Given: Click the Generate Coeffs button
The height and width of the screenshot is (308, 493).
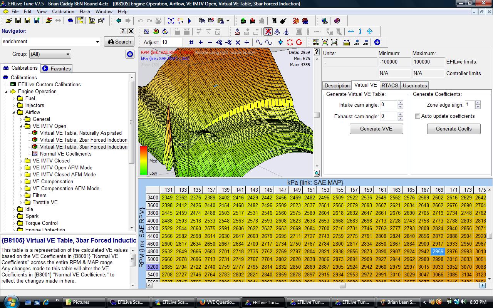Looking at the screenshot, I should (x=454, y=129).
